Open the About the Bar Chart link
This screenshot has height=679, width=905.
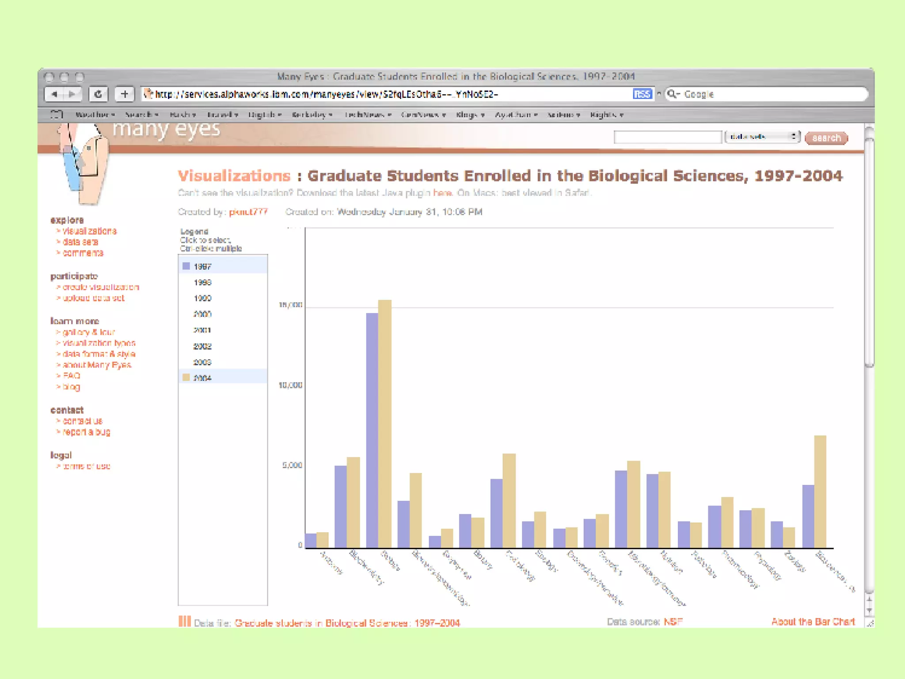pyautogui.click(x=813, y=622)
